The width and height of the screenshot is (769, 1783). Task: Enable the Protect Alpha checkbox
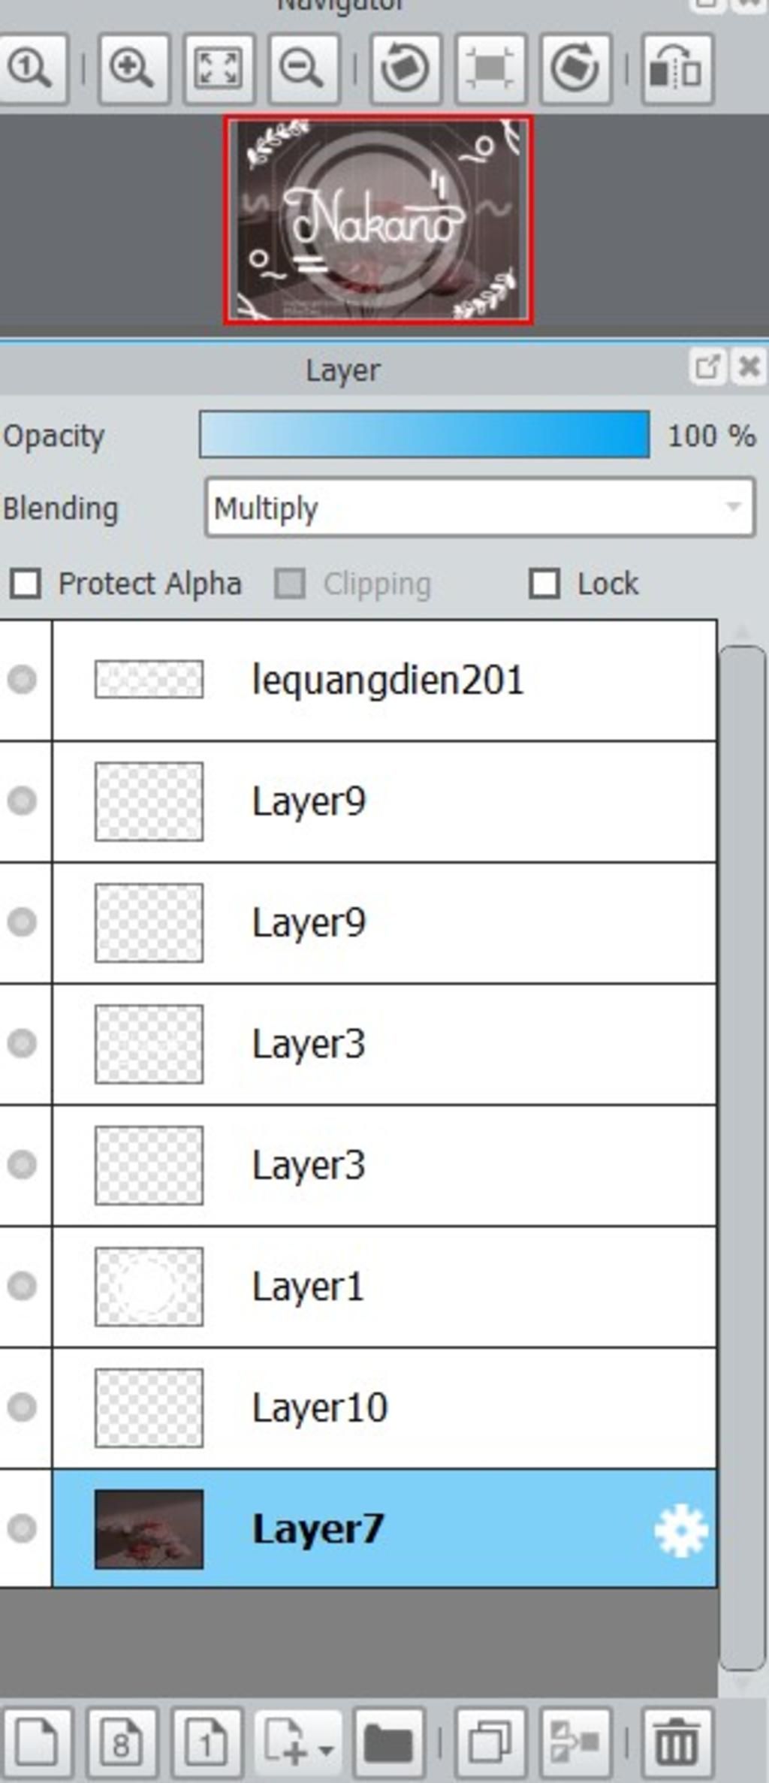click(x=26, y=584)
